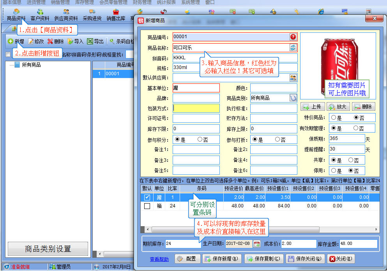
Task: Open 采购进货 toolbar icon
Action: (92, 15)
